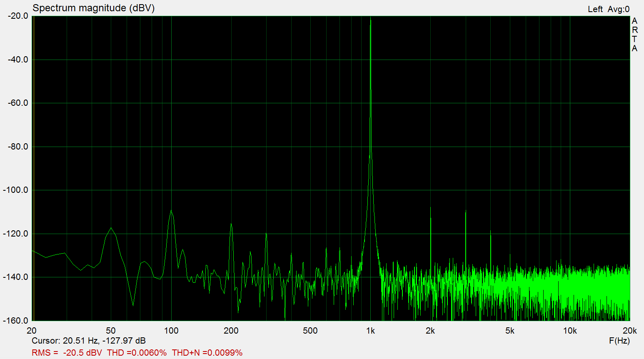Click the 'RMS = -20.5 dBV' value
Viewport: 644px width, 359px height.
point(67,353)
